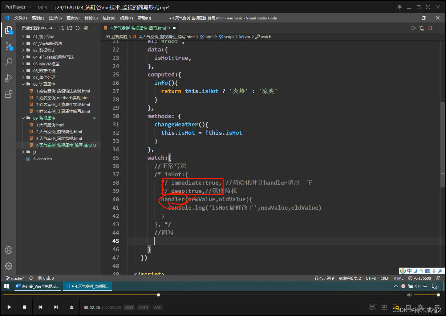Adjust the PotPlayer volume slider handle
This screenshot has width=446, height=316.
click(438, 295)
